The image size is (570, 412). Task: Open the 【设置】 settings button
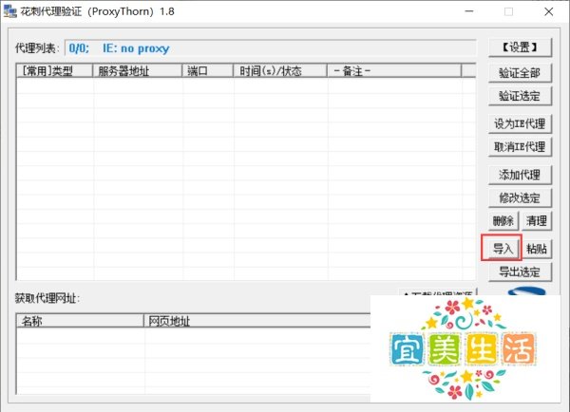click(x=520, y=47)
